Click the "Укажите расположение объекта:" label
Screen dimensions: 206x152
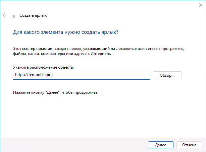43,68
